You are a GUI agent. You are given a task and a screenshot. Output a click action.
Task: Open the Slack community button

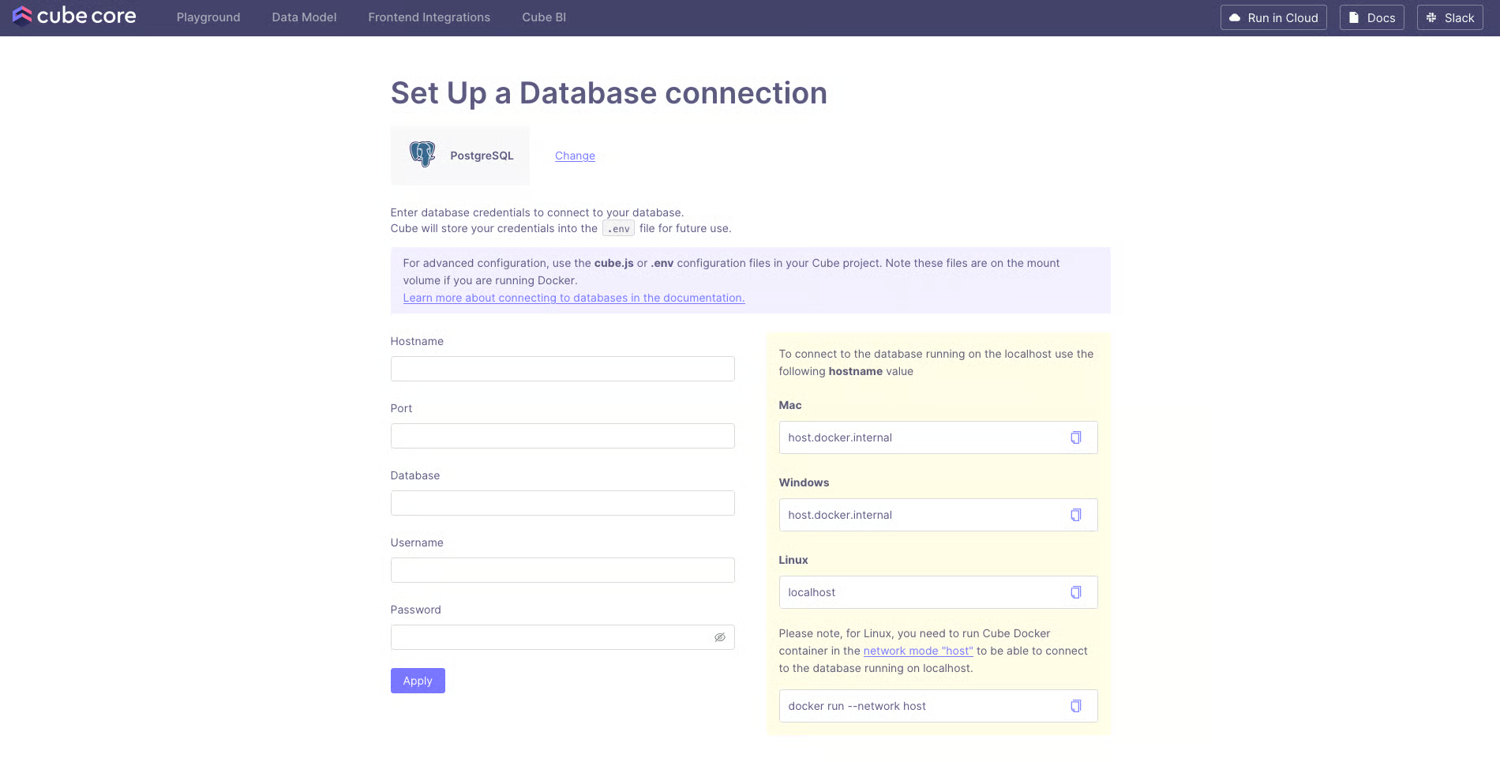tap(1449, 17)
